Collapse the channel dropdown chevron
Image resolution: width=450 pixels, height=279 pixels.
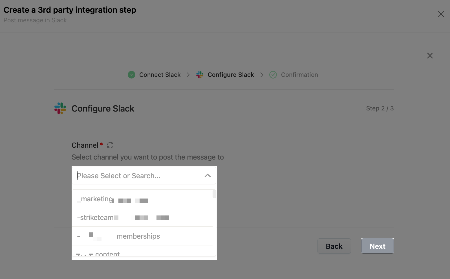[x=208, y=176]
